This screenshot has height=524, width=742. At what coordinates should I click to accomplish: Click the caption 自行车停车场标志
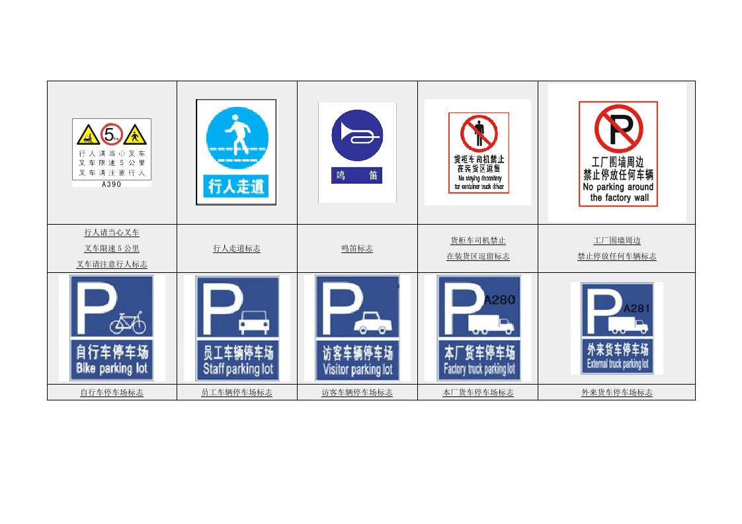coord(112,393)
